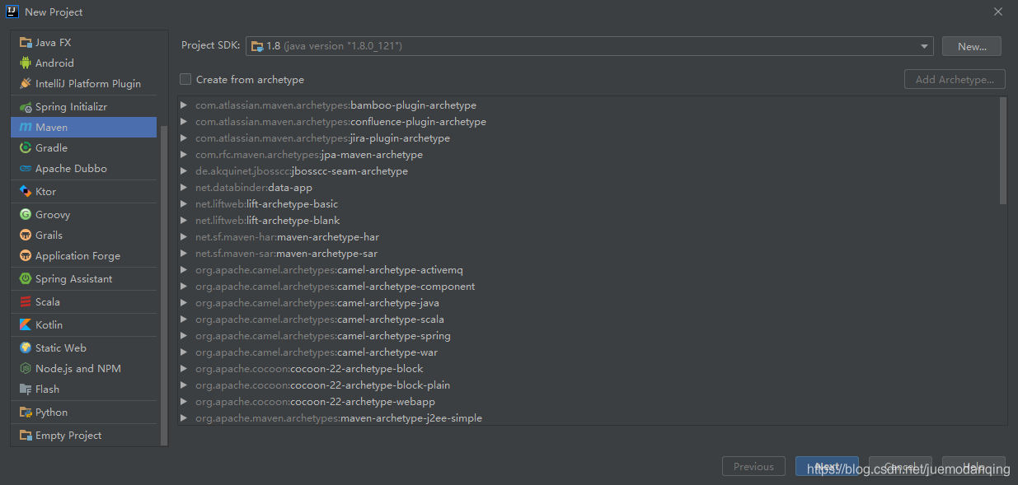Click the Grails icon
The width and height of the screenshot is (1018, 485).
[x=26, y=236]
